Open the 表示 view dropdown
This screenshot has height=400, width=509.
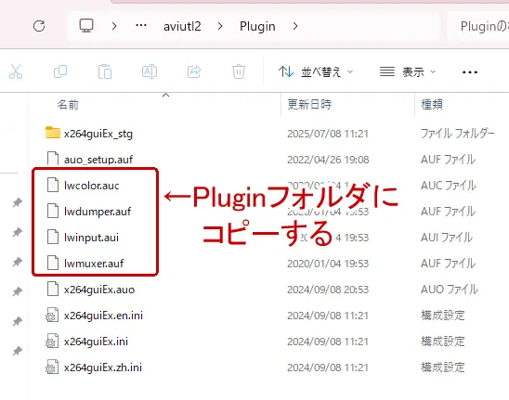tap(408, 71)
